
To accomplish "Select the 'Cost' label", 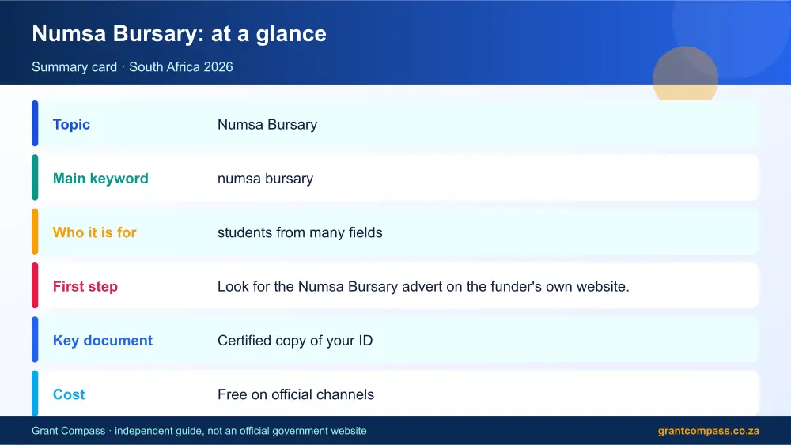I will [69, 394].
